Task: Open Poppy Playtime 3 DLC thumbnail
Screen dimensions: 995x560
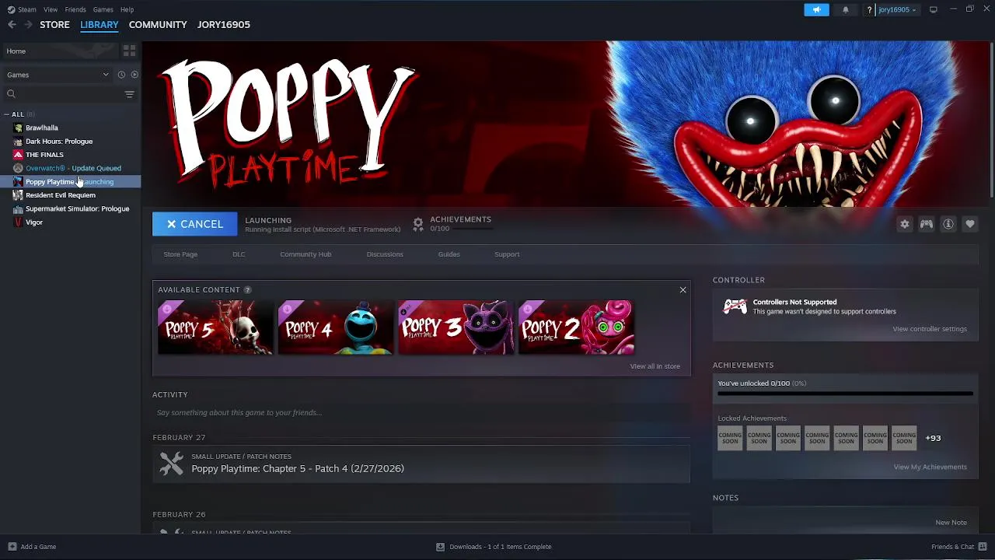Action: click(x=456, y=328)
